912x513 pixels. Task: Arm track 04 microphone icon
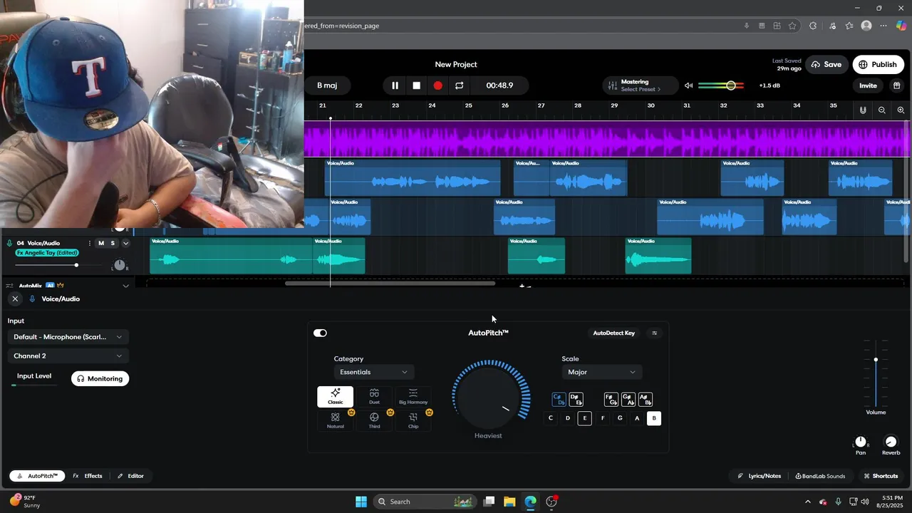(9, 243)
